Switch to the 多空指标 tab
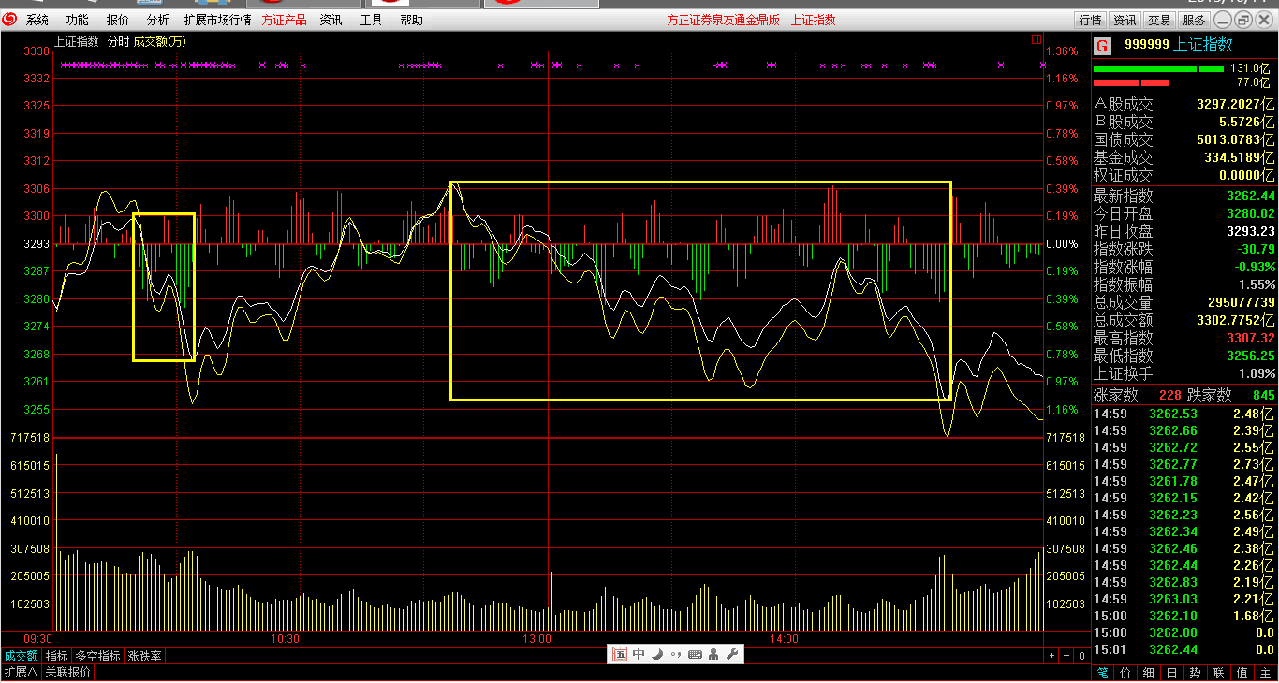The image size is (1279, 683). 98,657
